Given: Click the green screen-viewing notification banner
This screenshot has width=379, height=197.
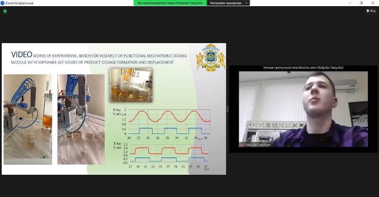Looking at the screenshot, I should click(170, 3).
